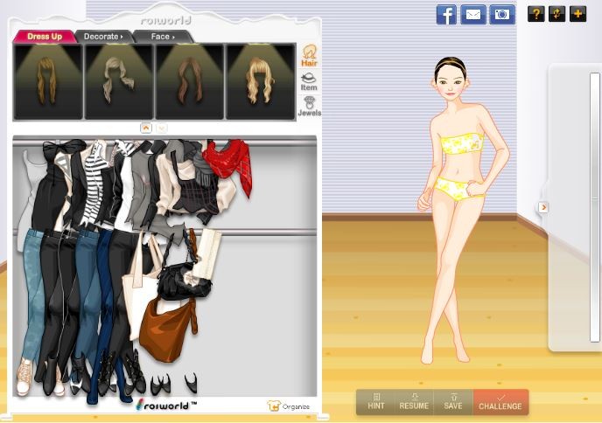
Task: Open the Face tab
Action: 163,37
